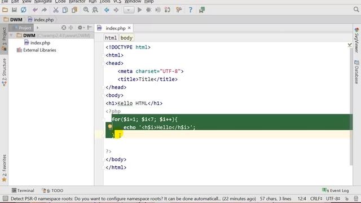Click the 12:4 line column indicator
The height and width of the screenshot is (203, 361).
pos(302,198)
